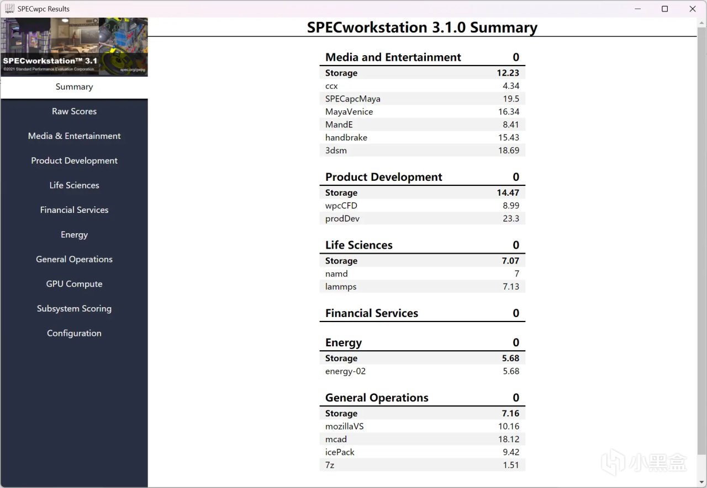
Task: Click the score value "4.34"
Action: [x=510, y=86]
